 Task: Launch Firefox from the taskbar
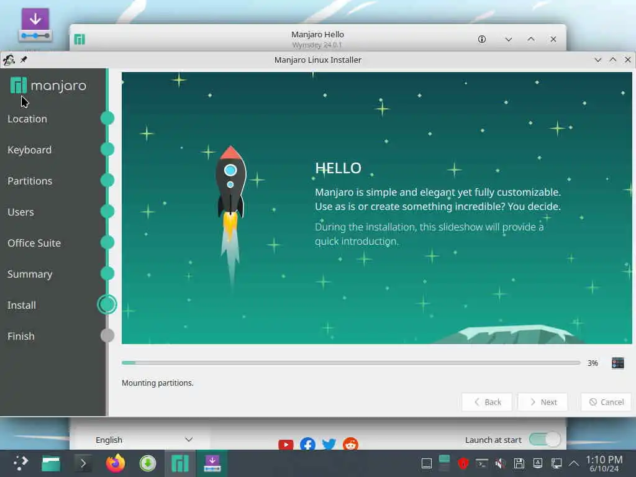click(115, 463)
